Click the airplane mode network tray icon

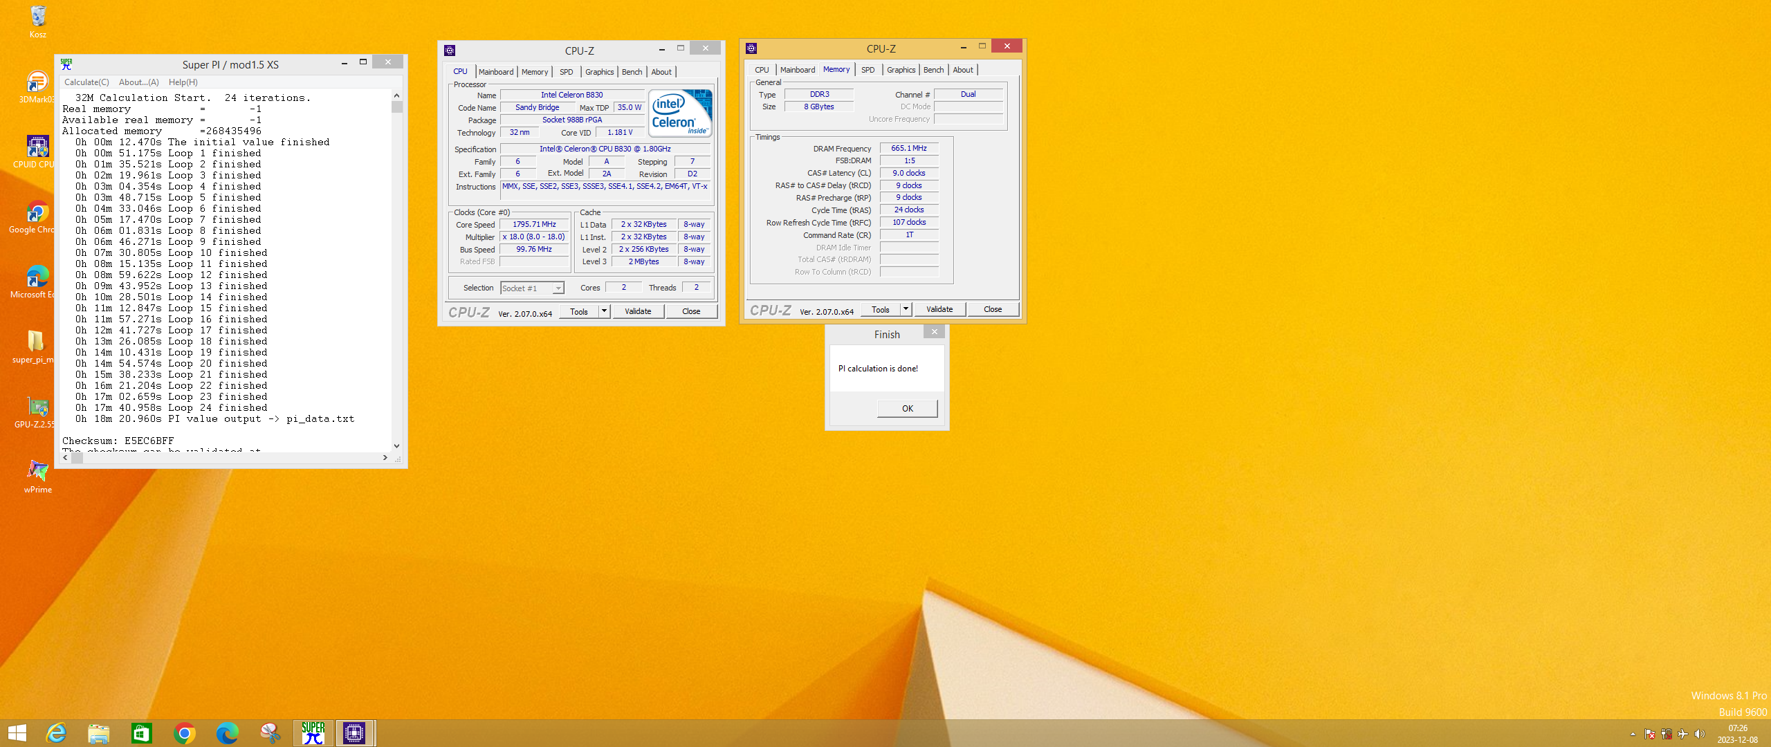(1683, 734)
